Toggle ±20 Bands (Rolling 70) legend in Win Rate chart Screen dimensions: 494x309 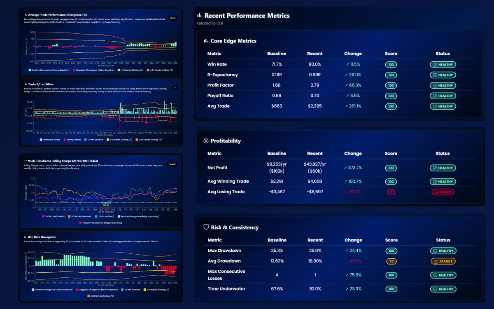[x=101, y=295]
